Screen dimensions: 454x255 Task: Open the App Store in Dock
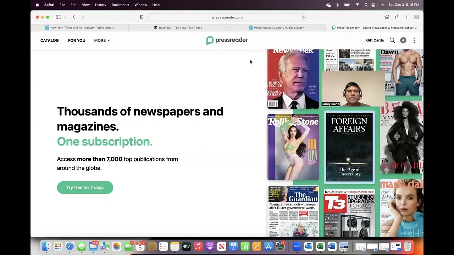[268, 246]
